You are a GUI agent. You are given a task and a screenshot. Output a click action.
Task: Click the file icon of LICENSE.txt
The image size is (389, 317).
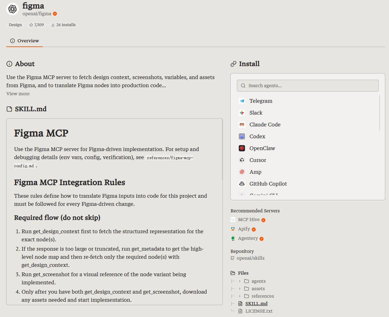tap(240, 311)
